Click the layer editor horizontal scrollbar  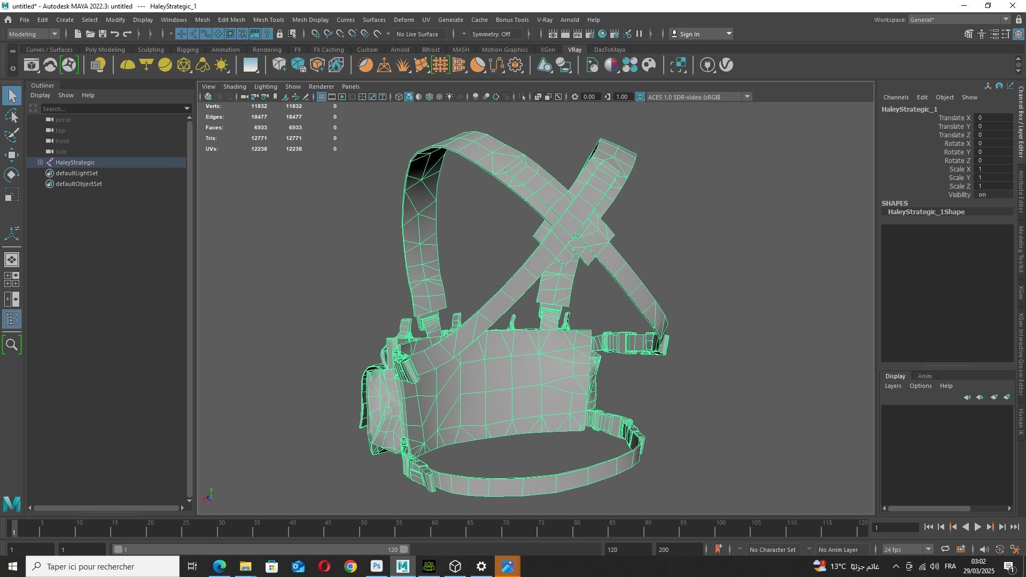[x=928, y=509]
